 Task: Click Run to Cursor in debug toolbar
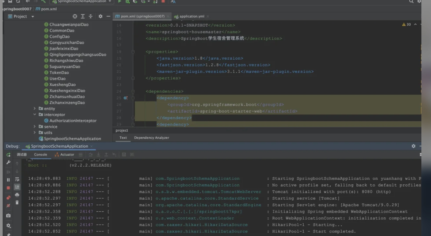(x=114, y=155)
